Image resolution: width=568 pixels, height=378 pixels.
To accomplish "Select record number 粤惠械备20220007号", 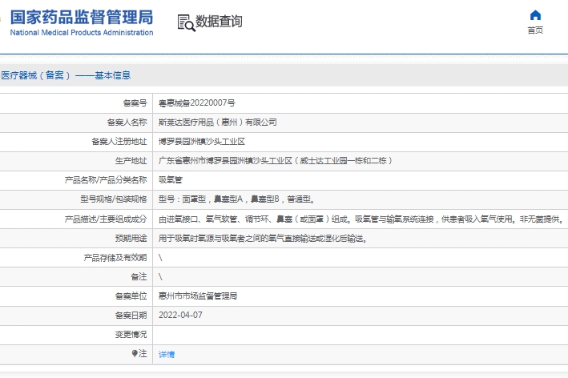I will (x=197, y=103).
